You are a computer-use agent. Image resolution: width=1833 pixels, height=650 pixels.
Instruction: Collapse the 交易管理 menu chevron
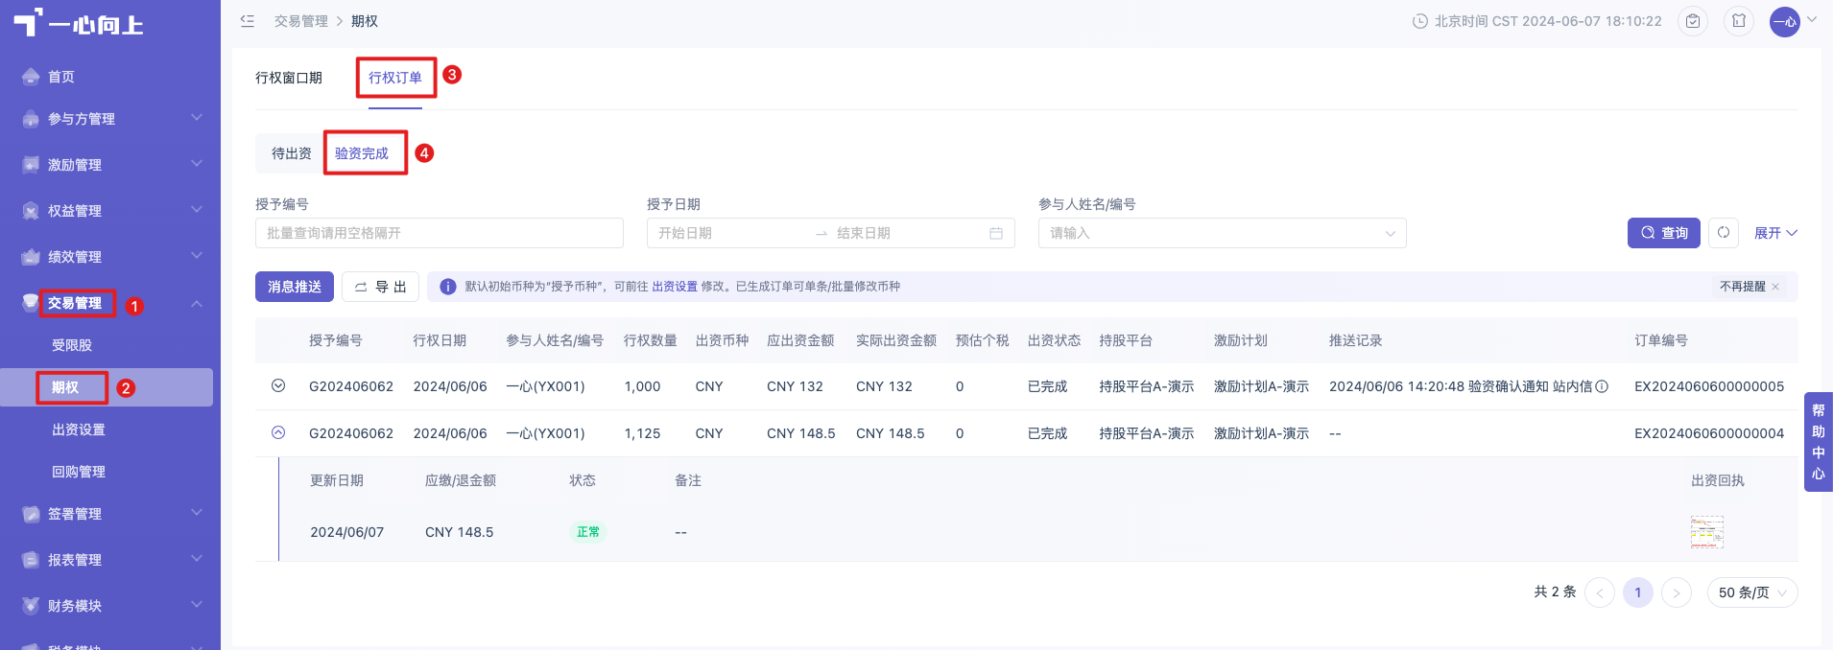coord(197,303)
